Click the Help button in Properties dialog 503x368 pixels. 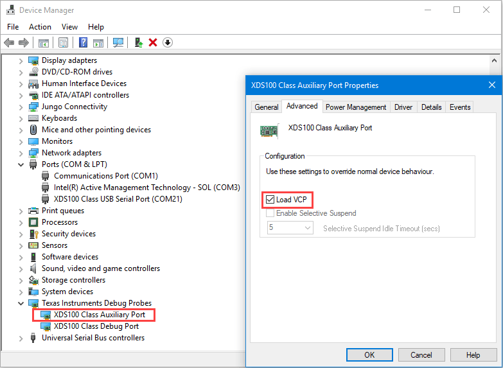pyautogui.click(x=473, y=355)
